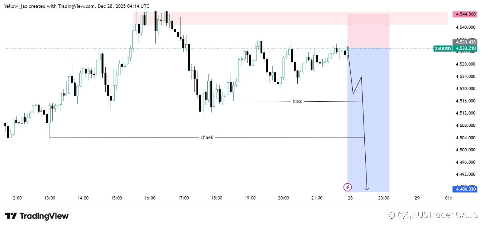This screenshot has width=483, height=228.
Task: Click the watermark icon beside @QAUSTrader
Action: (391, 215)
